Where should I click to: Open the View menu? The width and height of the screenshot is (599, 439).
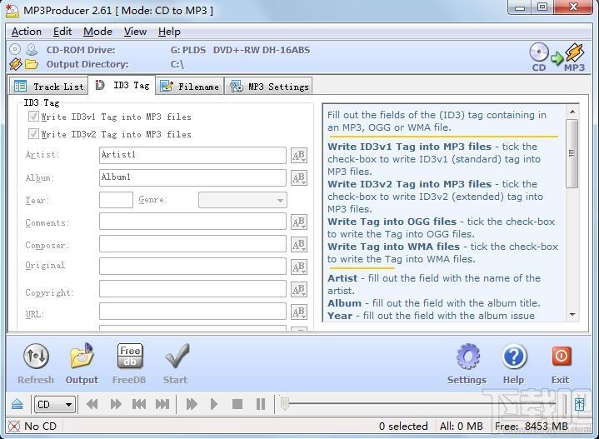135,32
